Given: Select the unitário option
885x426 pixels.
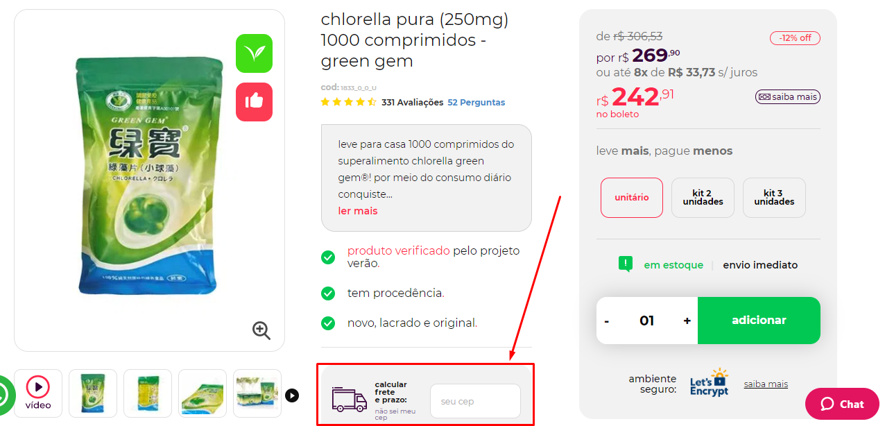Looking at the screenshot, I should 632,198.
